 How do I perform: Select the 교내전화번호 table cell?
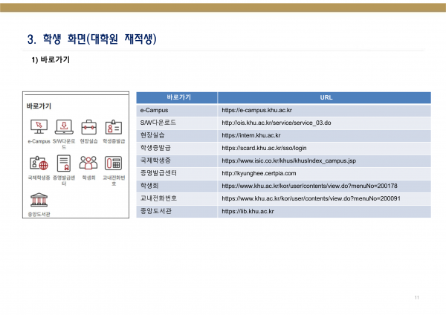pos(177,198)
